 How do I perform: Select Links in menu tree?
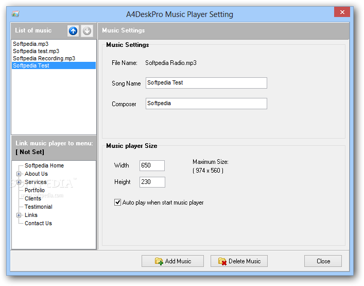click(31, 215)
